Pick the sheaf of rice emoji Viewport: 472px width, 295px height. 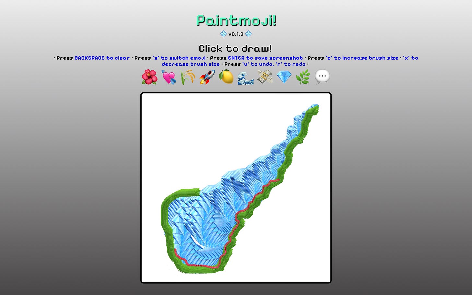[188, 77]
